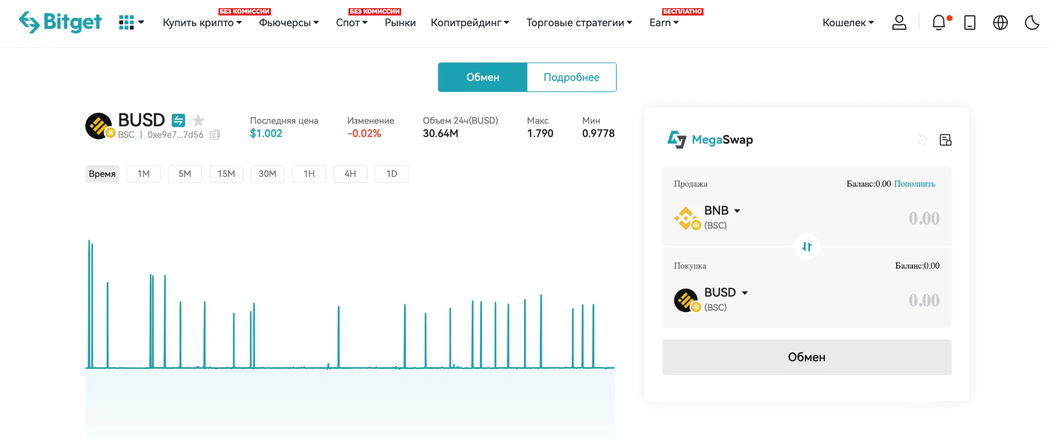The height and width of the screenshot is (440, 1050).
Task: Select the 1D chart interval
Action: click(392, 174)
